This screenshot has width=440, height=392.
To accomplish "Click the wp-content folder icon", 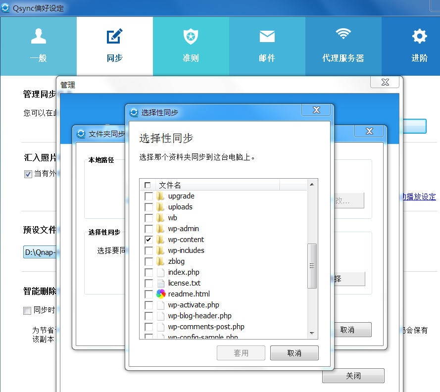I will click(159, 239).
